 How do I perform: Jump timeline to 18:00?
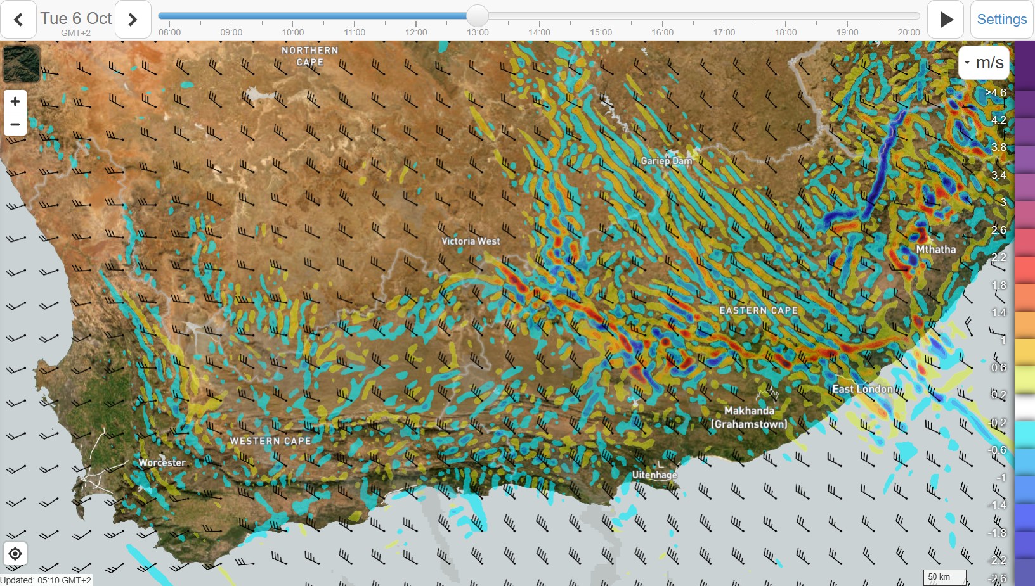[x=785, y=32]
